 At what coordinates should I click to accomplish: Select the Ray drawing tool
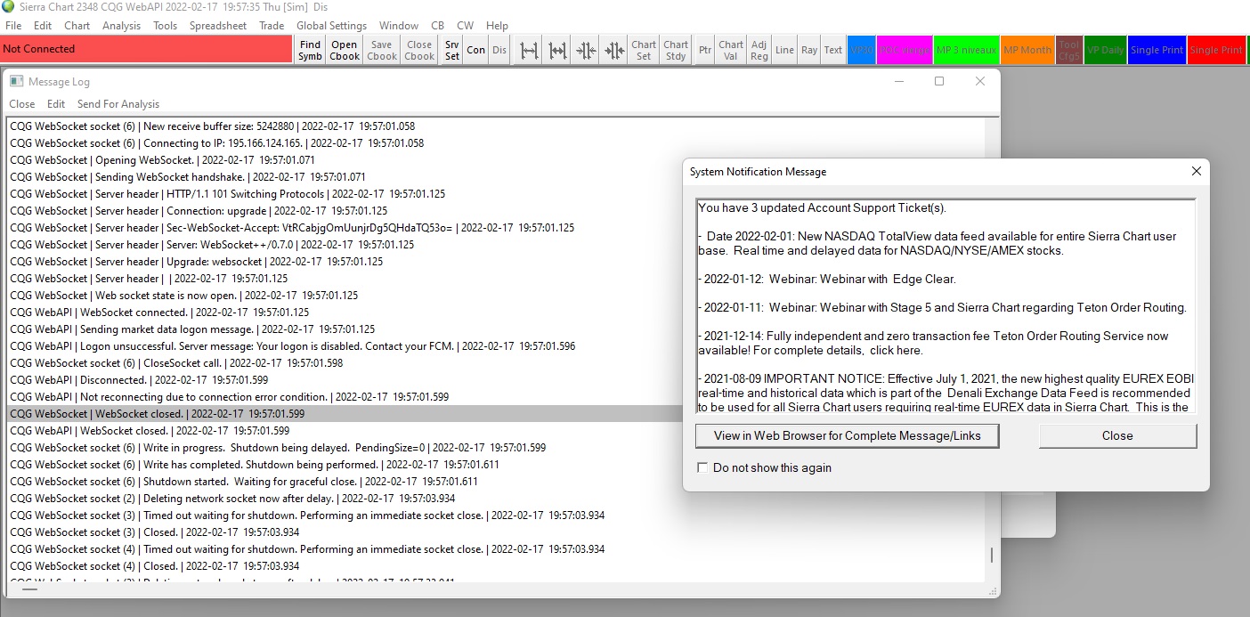809,50
